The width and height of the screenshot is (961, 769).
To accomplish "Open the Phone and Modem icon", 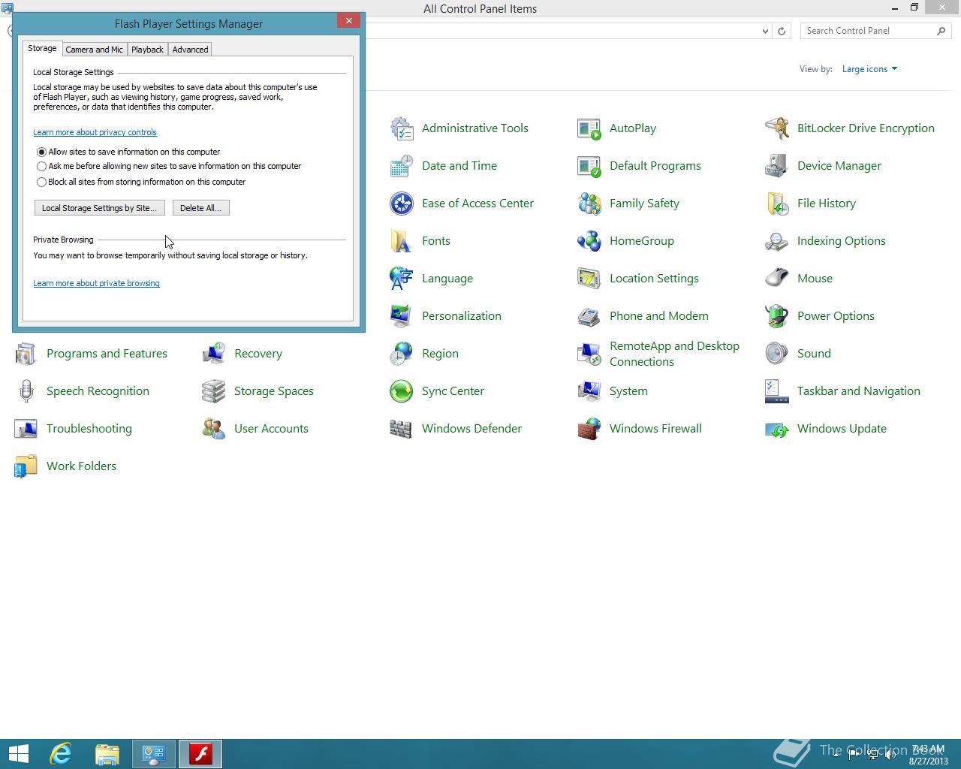I will [589, 316].
